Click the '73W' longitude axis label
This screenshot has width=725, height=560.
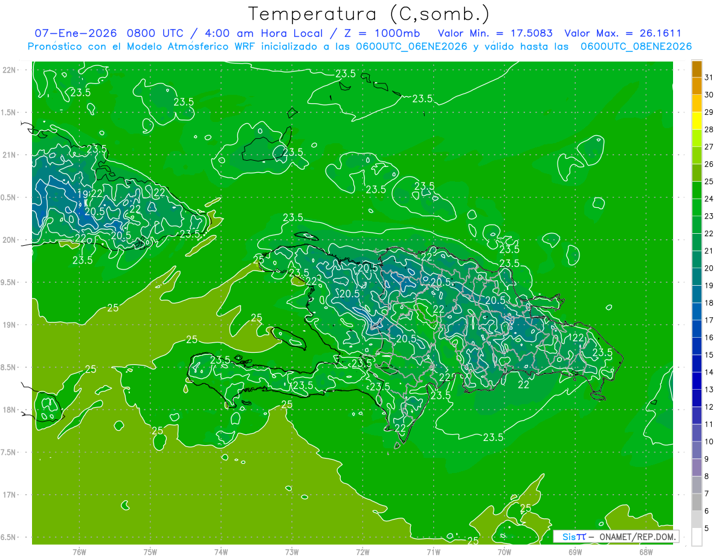[292, 552]
